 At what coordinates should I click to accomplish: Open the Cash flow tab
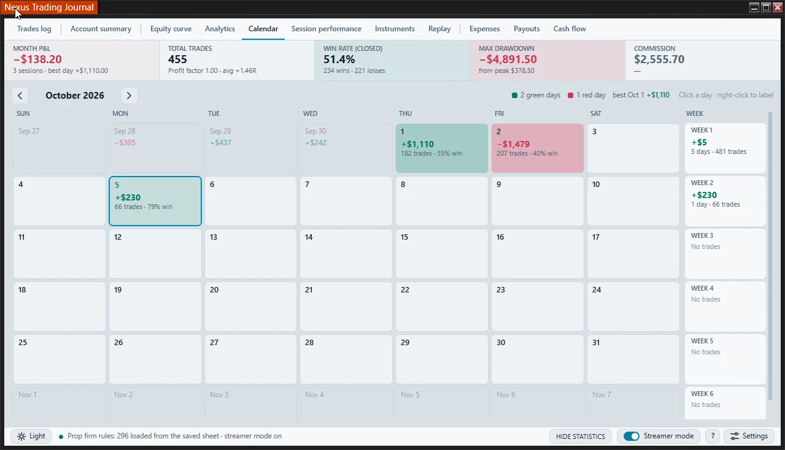570,29
